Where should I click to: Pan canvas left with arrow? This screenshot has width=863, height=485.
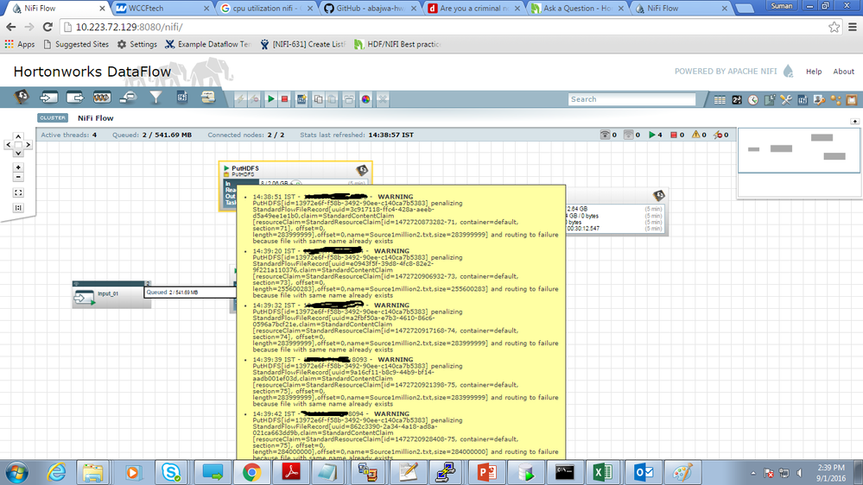pos(9,145)
